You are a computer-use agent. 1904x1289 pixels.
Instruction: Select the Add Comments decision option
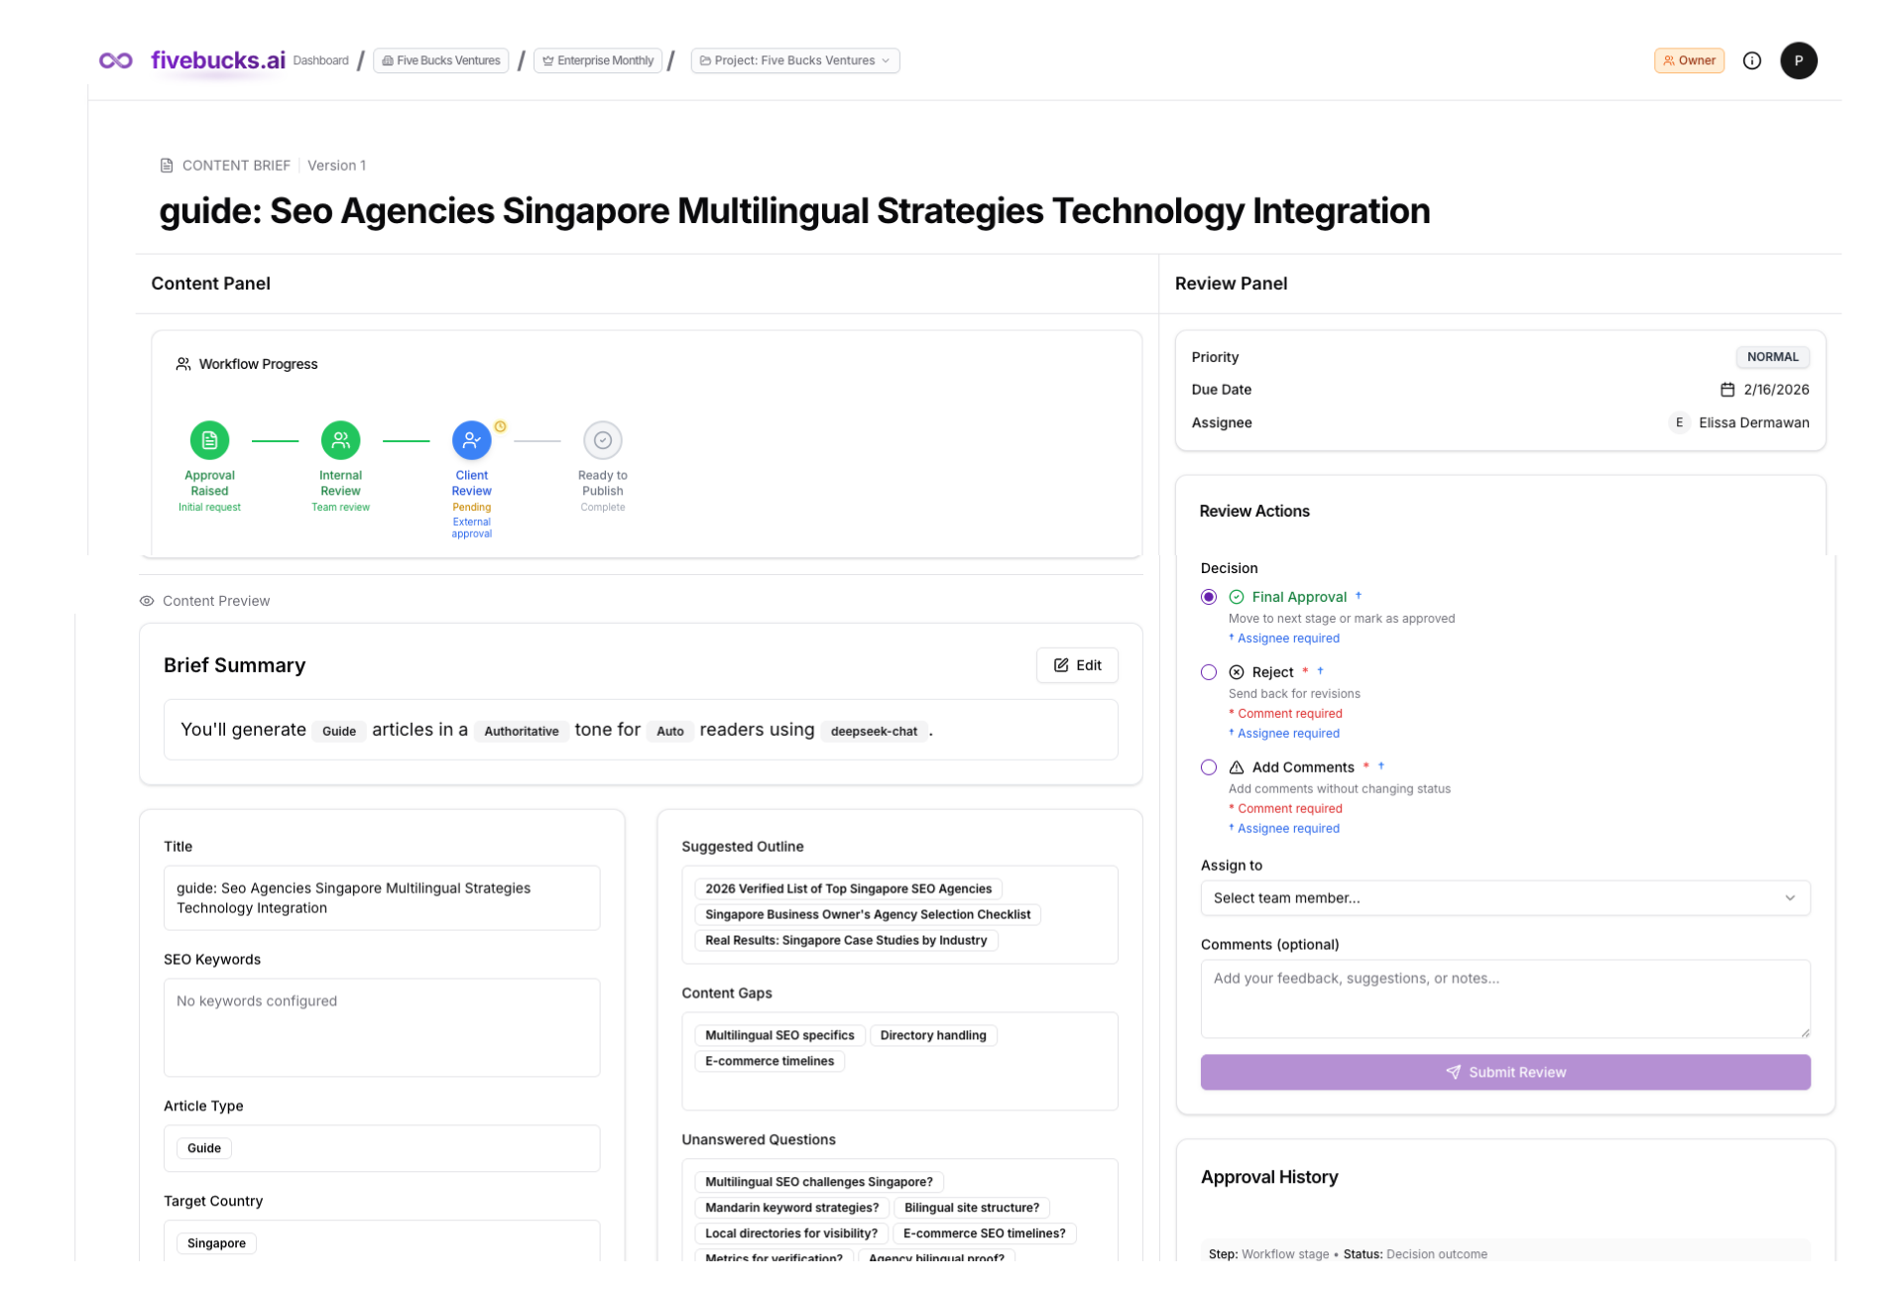click(x=1209, y=766)
